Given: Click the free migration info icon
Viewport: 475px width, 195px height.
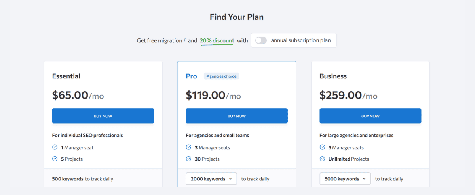Looking at the screenshot, I should click(x=185, y=40).
